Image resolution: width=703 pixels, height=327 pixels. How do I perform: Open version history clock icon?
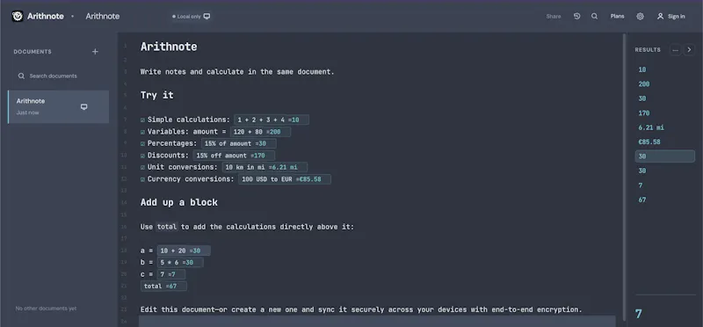[577, 16]
